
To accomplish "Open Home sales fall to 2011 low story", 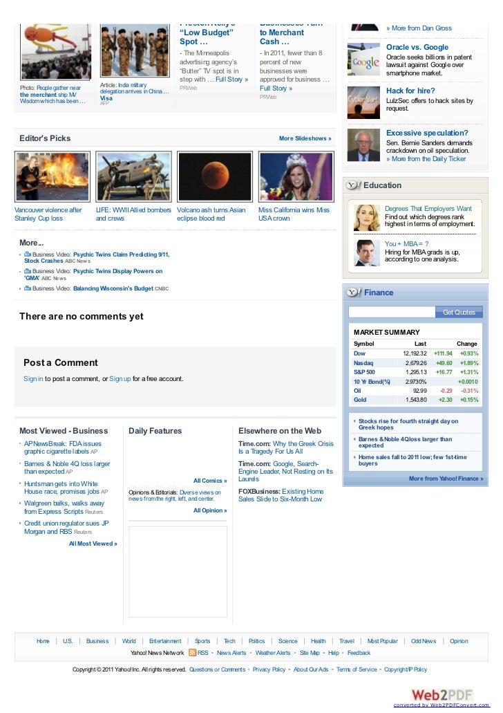I will (412, 460).
